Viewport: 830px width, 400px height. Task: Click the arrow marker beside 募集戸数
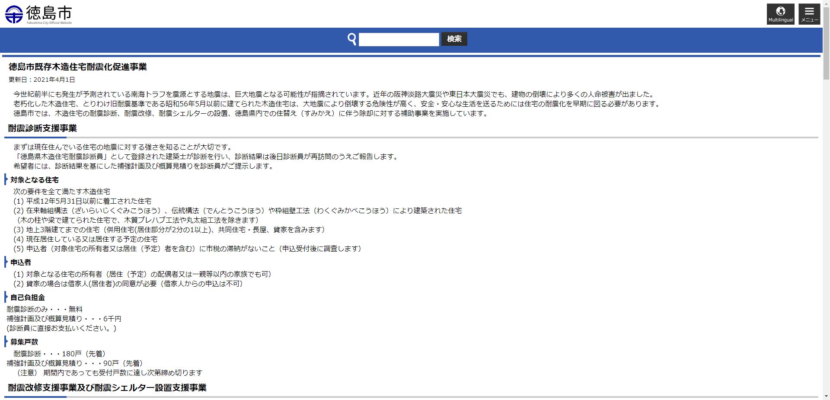6,342
